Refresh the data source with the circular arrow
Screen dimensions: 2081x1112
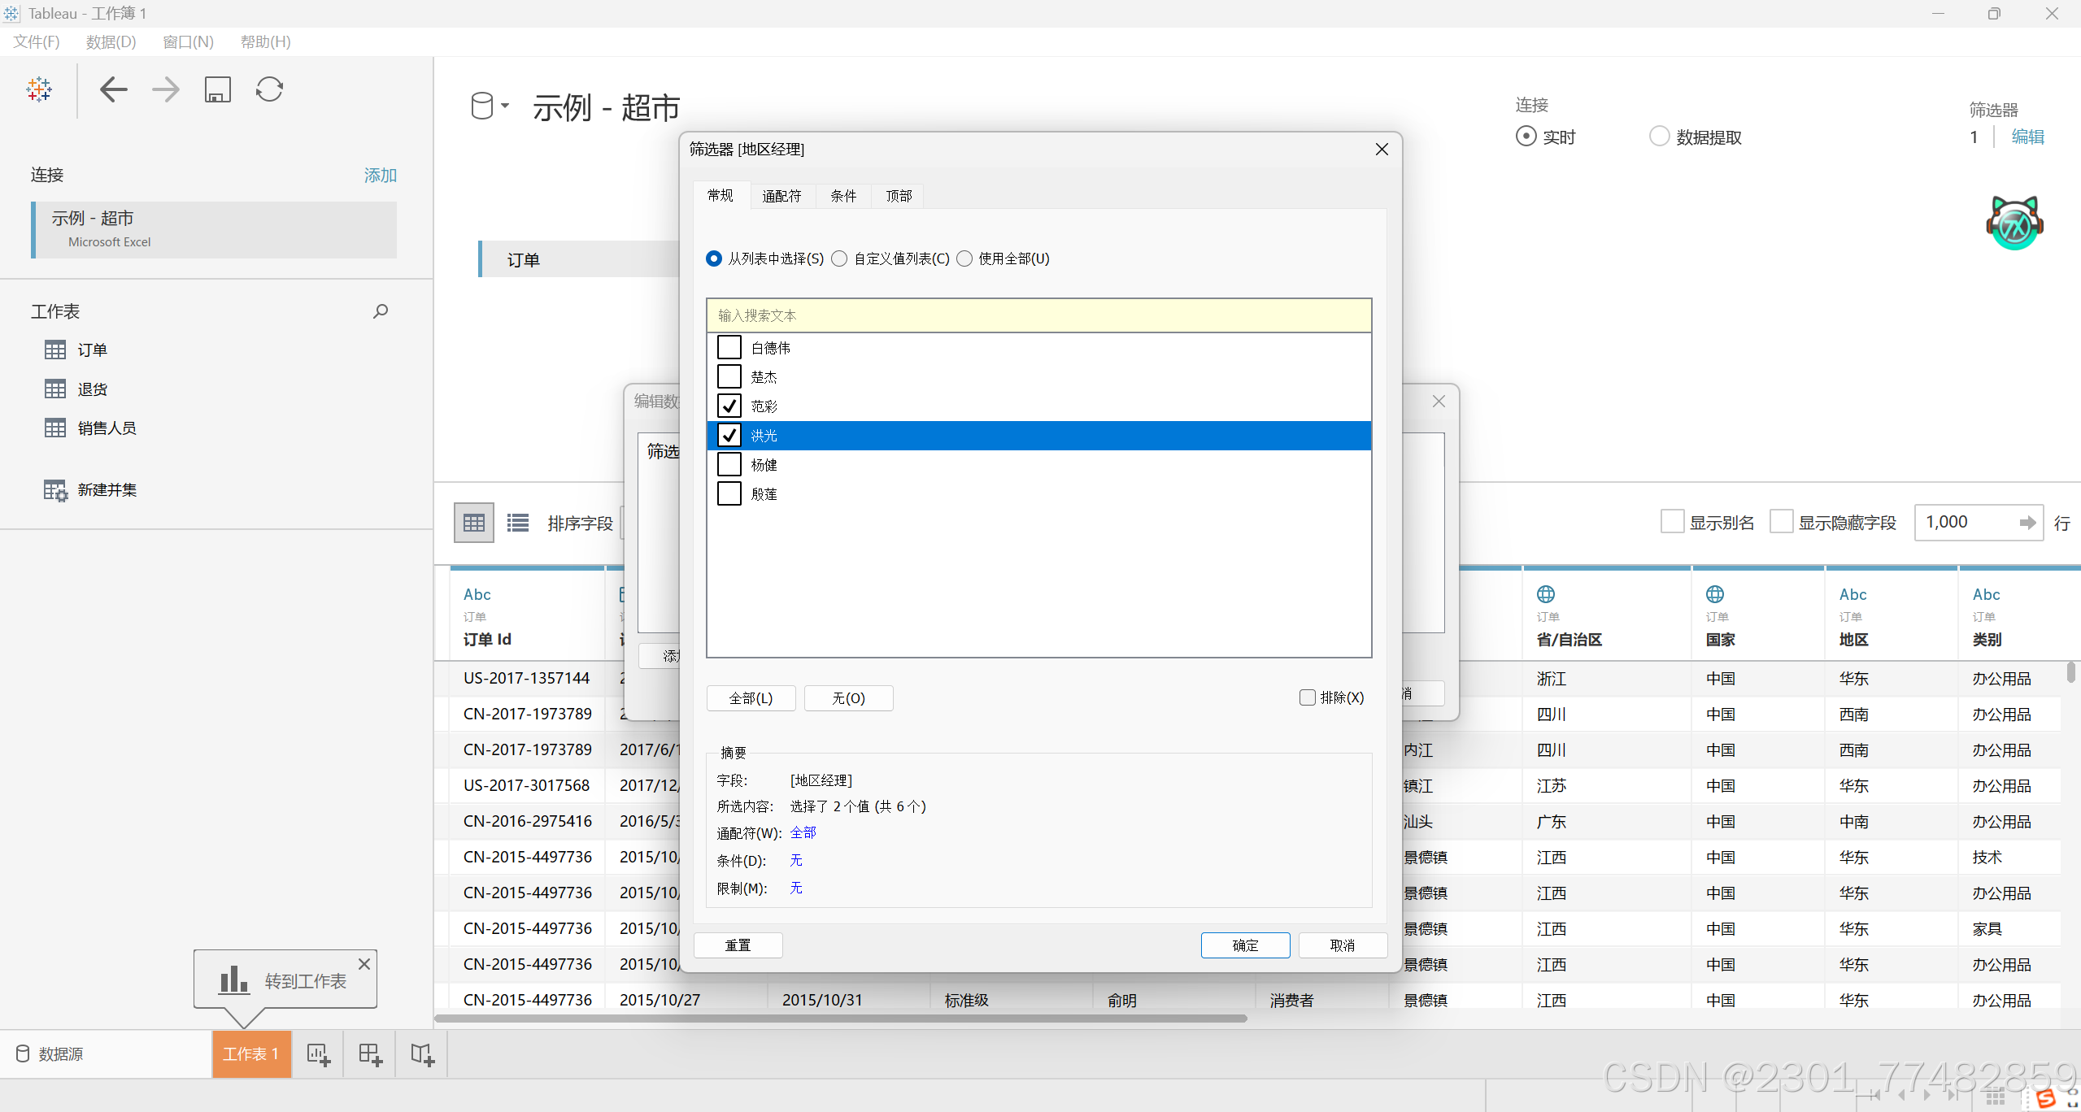click(269, 89)
